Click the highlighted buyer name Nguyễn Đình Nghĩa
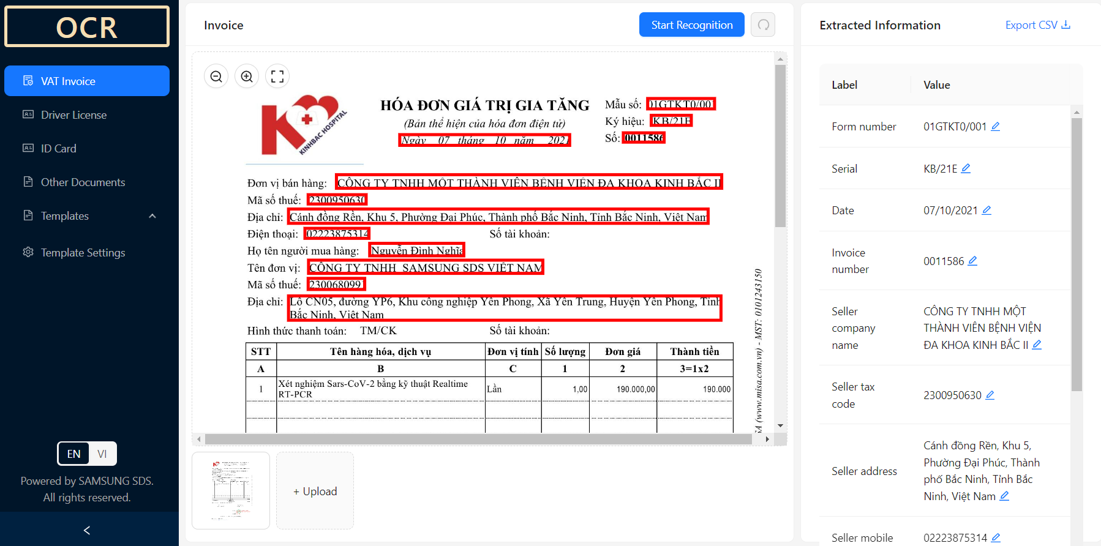Screen dimensions: 1101x546 pyautogui.click(x=417, y=250)
